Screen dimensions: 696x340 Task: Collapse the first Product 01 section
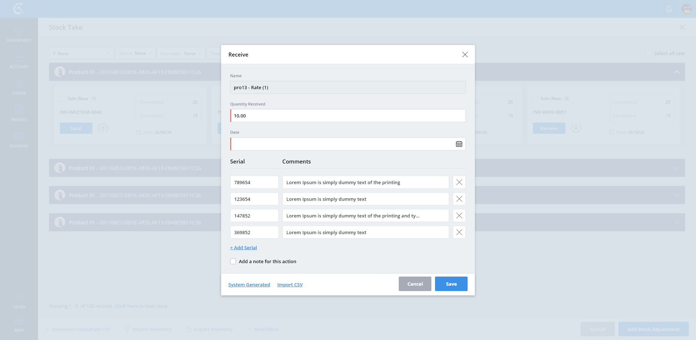[676, 72]
